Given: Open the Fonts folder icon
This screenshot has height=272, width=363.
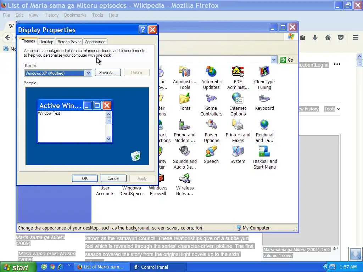Looking at the screenshot, I should point(184,102).
